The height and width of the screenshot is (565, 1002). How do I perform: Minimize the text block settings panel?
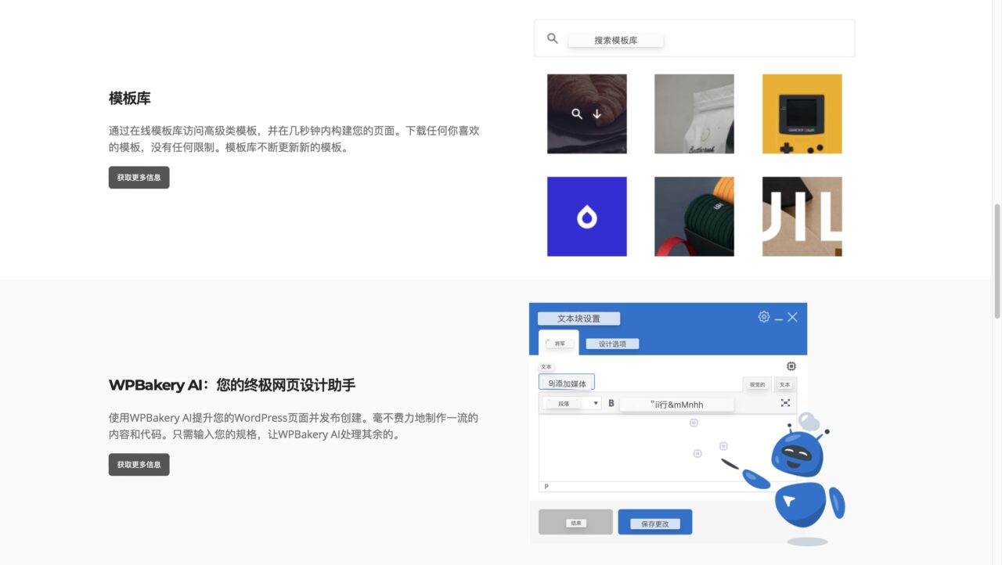pos(779,318)
